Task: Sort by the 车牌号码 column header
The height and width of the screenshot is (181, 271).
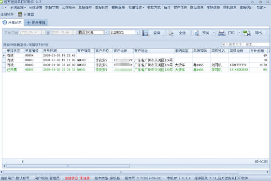Action: [201, 51]
